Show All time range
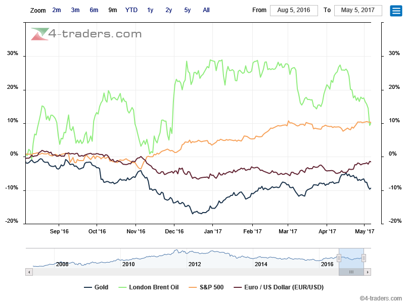This screenshot has height=303, width=407. (x=206, y=10)
